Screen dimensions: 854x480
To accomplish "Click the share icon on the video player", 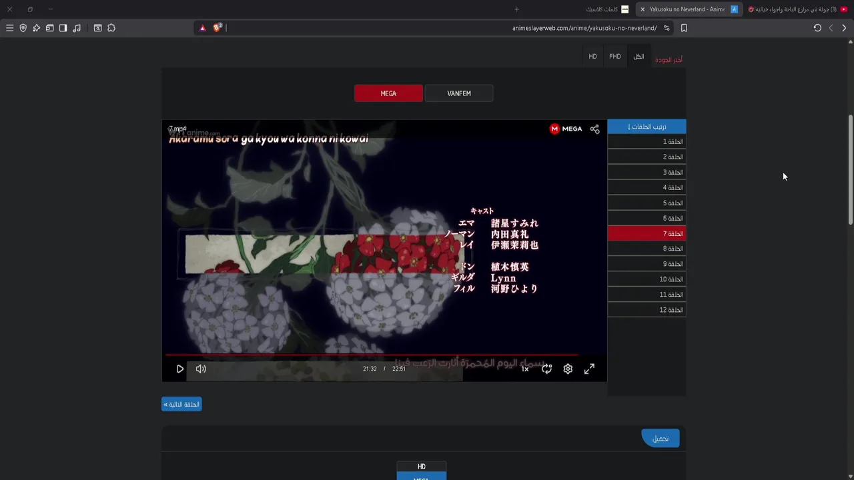I will pyautogui.click(x=594, y=129).
